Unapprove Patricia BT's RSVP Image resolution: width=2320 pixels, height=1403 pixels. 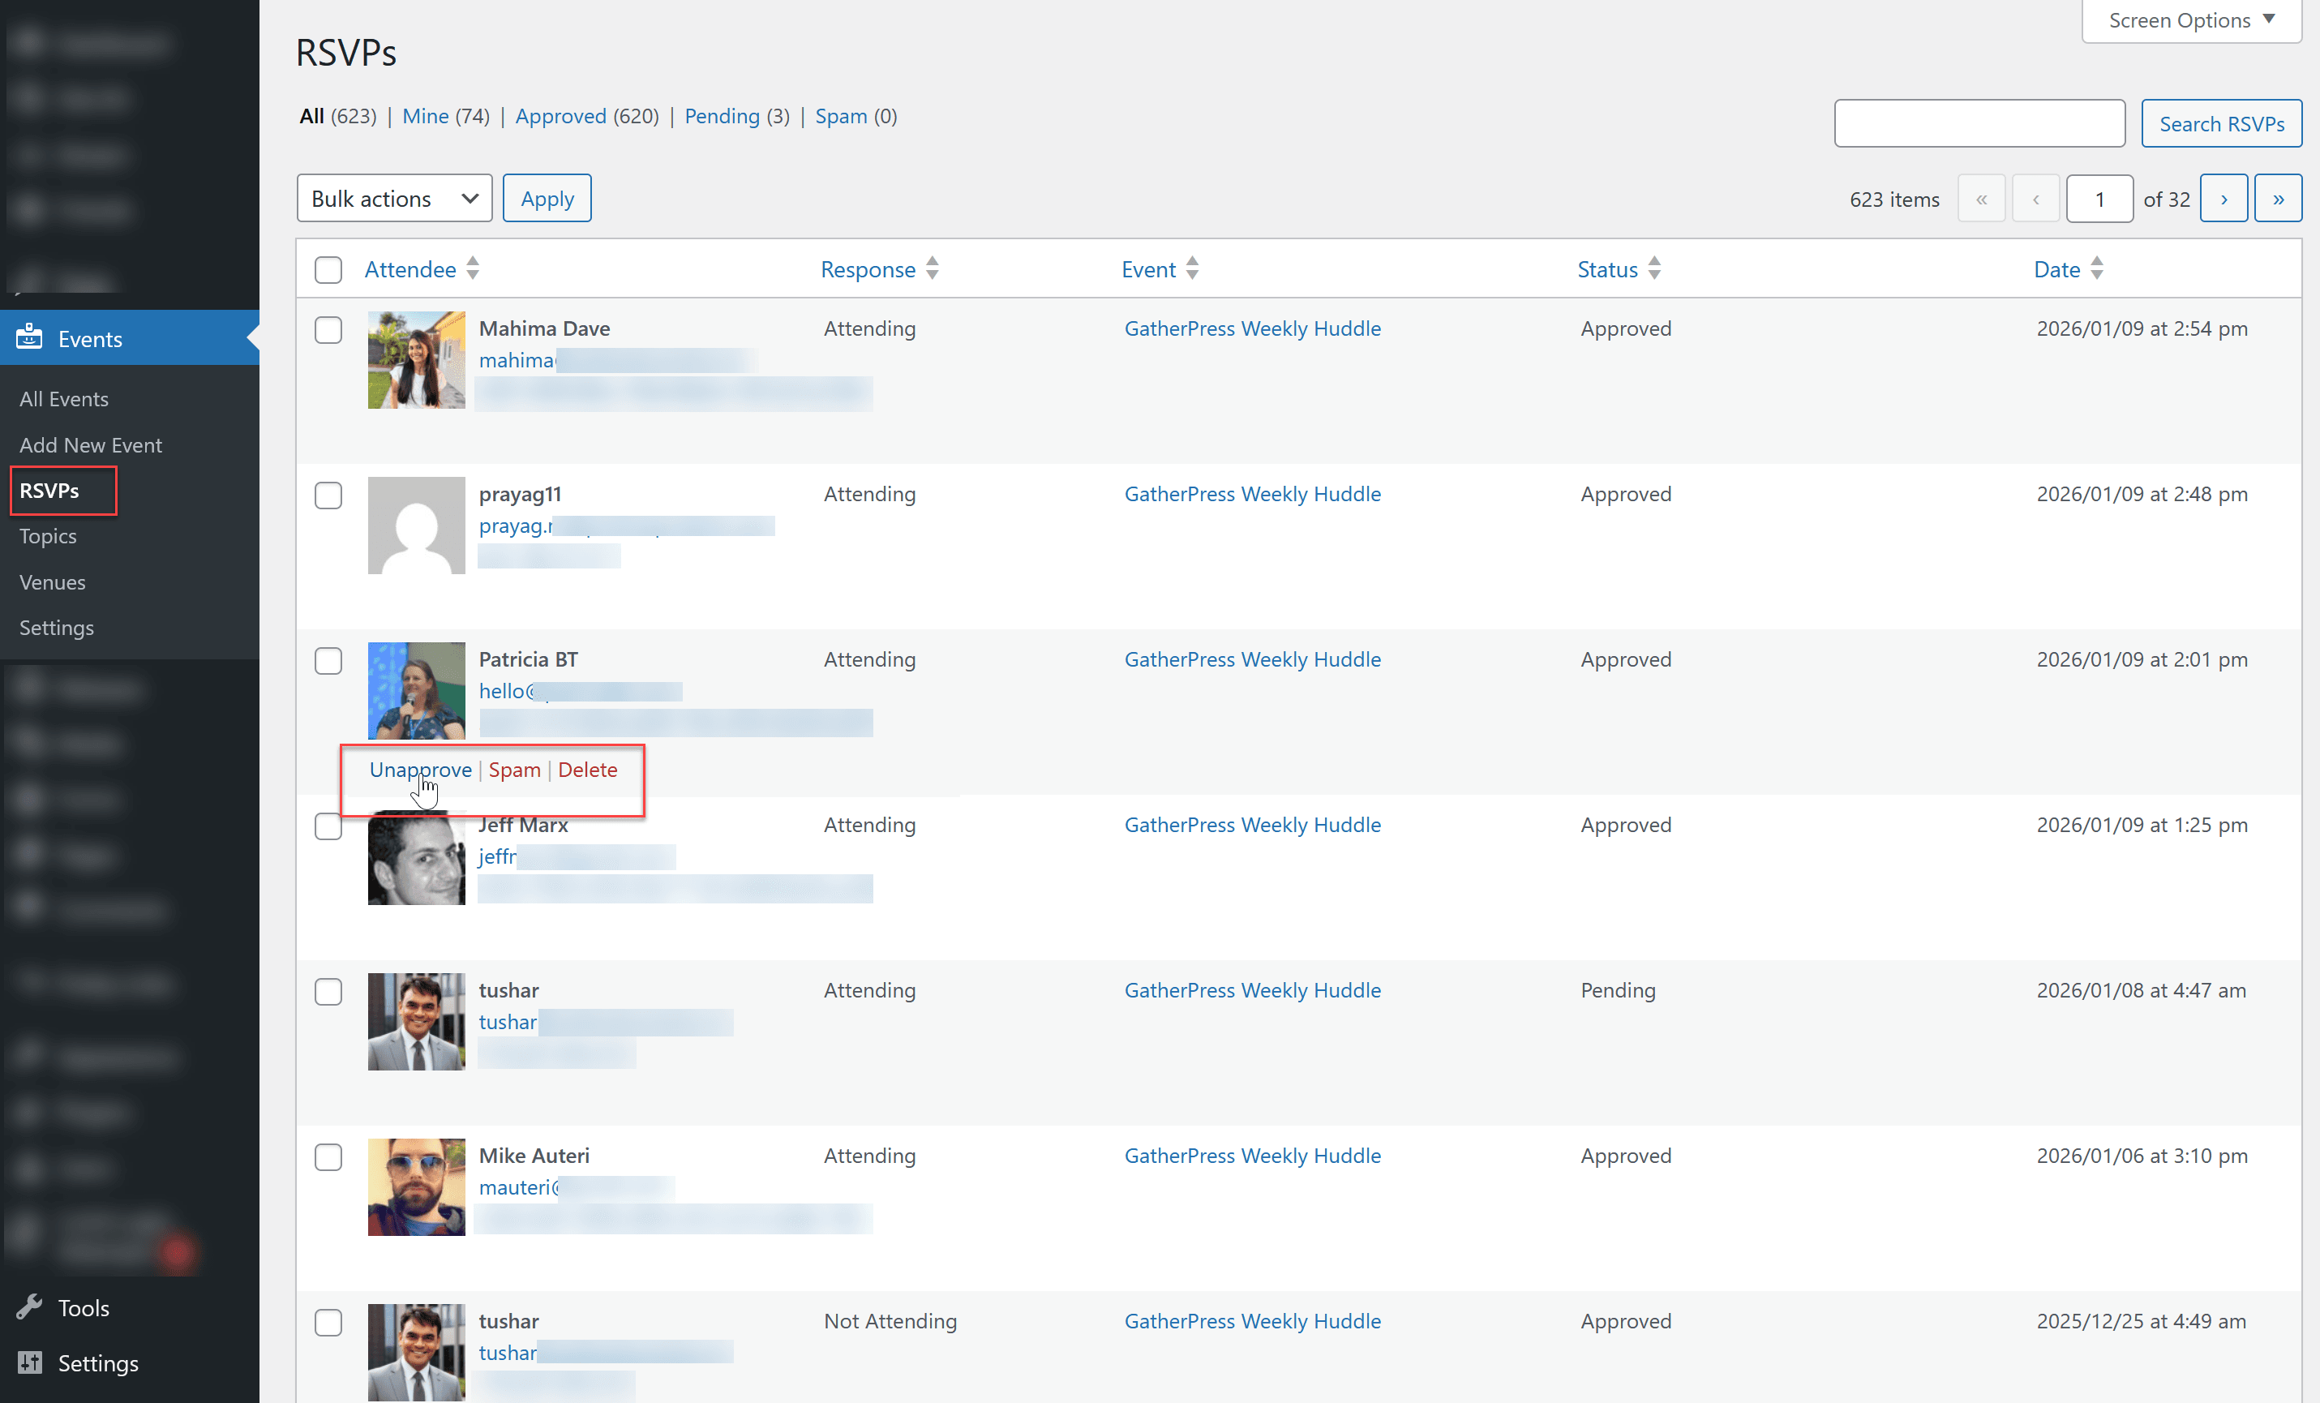coord(421,770)
